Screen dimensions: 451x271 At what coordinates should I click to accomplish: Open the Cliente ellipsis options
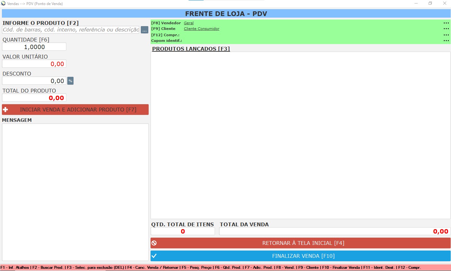coord(446,29)
